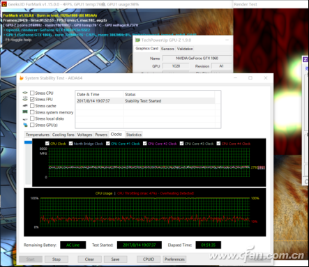Screen dimensions: 309x267
Task: Click the GPU-Z Revision field A1
Action: (x=221, y=66)
